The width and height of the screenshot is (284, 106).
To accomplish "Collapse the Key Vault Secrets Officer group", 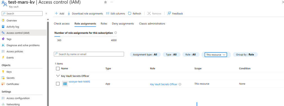I will pyautogui.click(x=58, y=76).
